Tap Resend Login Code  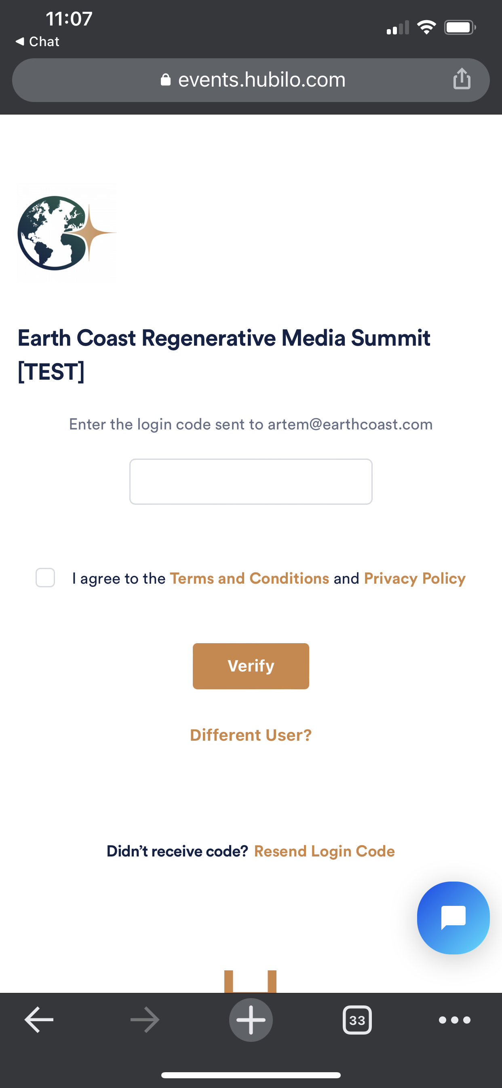click(x=325, y=851)
